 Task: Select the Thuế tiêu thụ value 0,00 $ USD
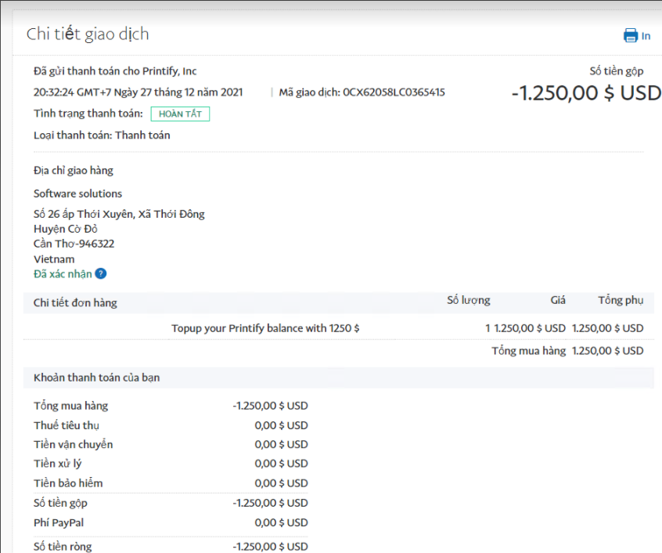click(x=281, y=425)
